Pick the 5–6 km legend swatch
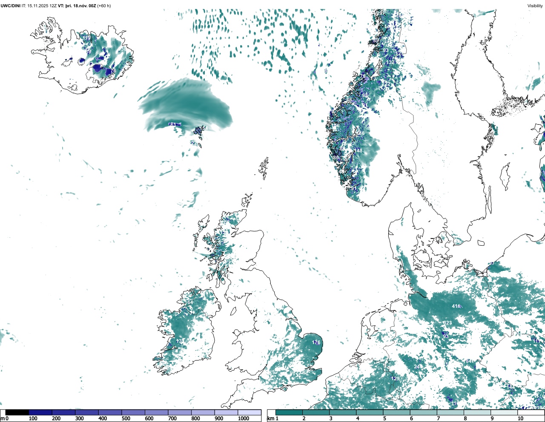This screenshot has width=545, height=422. pyautogui.click(x=397, y=412)
